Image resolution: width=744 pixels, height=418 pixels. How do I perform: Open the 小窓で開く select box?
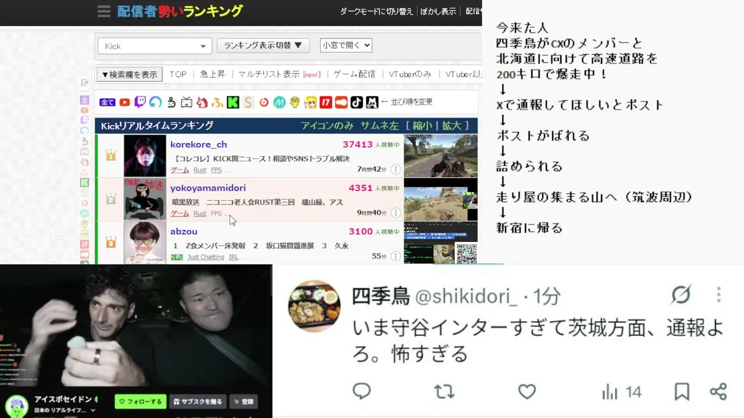pyautogui.click(x=346, y=45)
